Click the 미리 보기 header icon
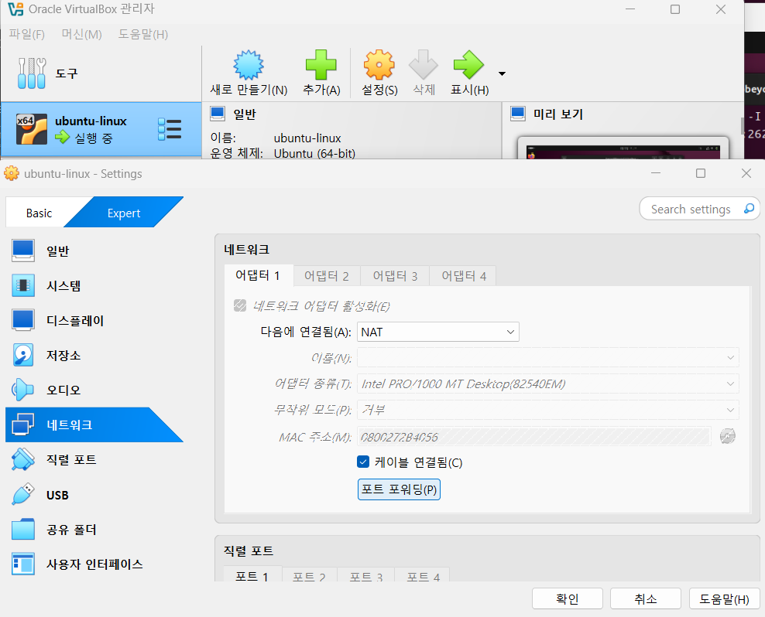The image size is (765, 617). tap(518, 114)
